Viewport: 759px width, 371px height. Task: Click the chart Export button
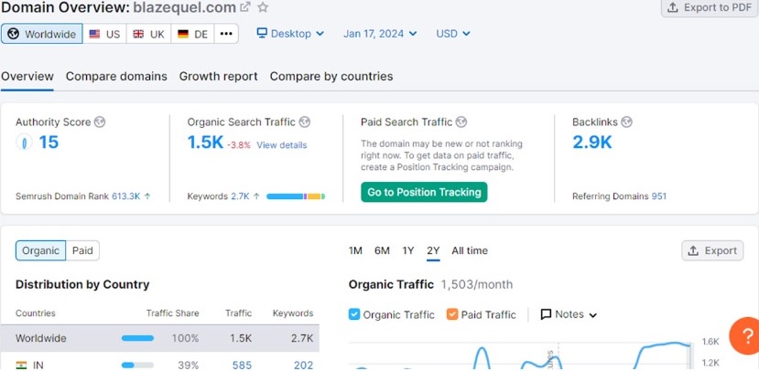click(x=712, y=250)
